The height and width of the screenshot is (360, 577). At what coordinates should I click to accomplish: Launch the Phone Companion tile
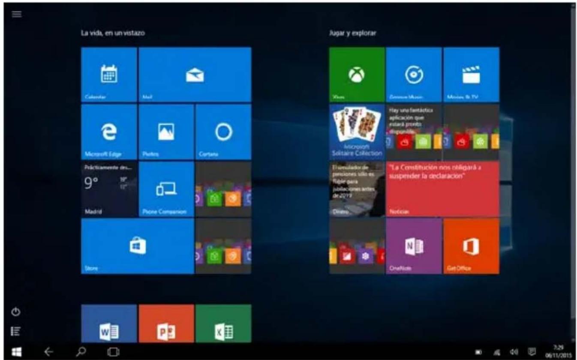(x=166, y=189)
